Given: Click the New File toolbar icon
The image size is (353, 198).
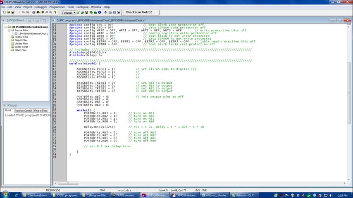Looking at the screenshot, I should tap(4, 12).
